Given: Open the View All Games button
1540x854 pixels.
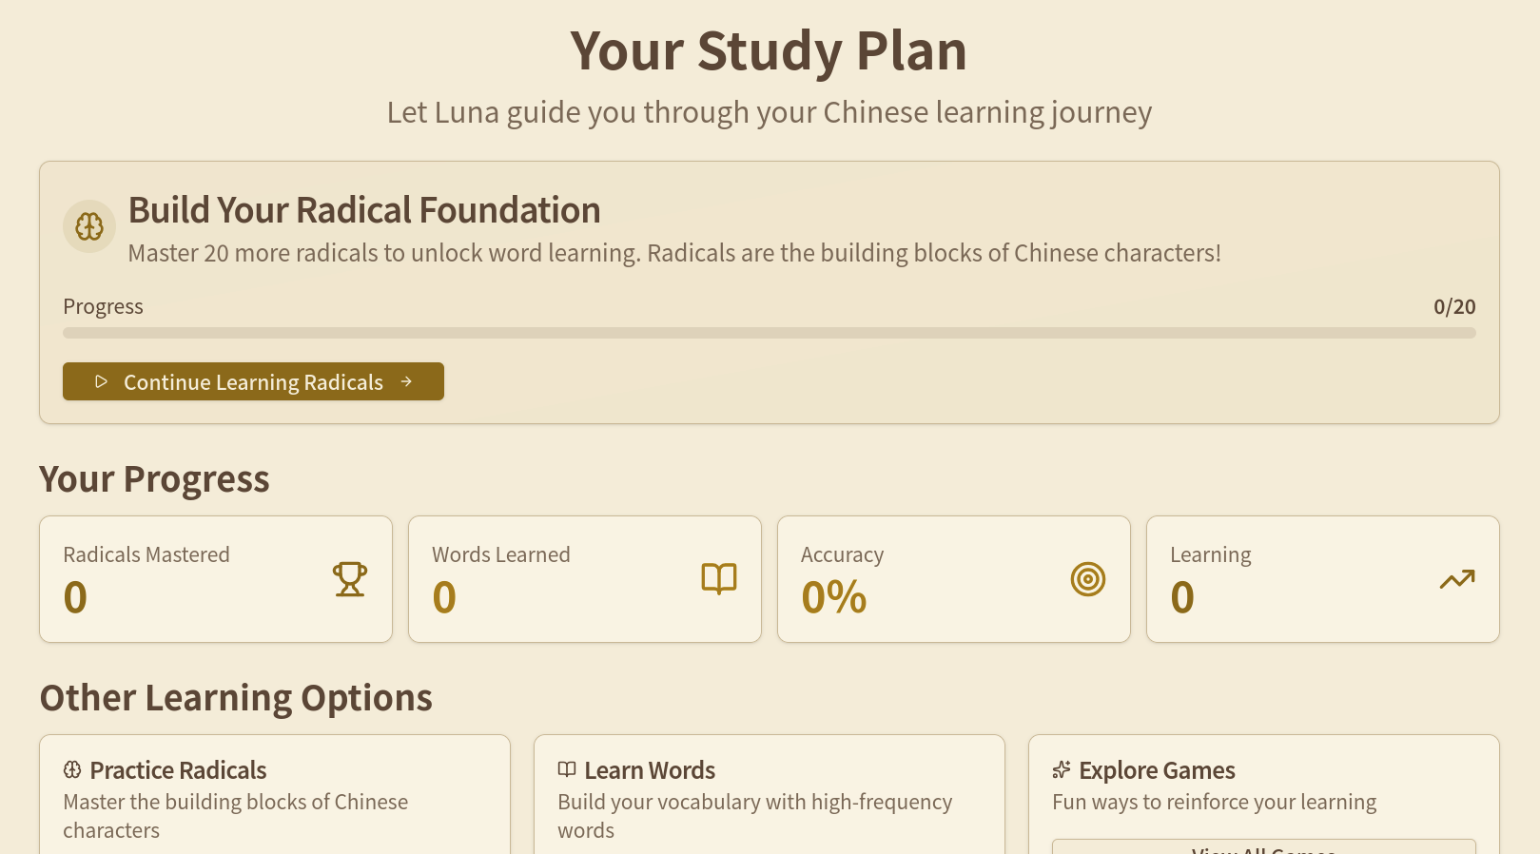Looking at the screenshot, I should (x=1263, y=847).
